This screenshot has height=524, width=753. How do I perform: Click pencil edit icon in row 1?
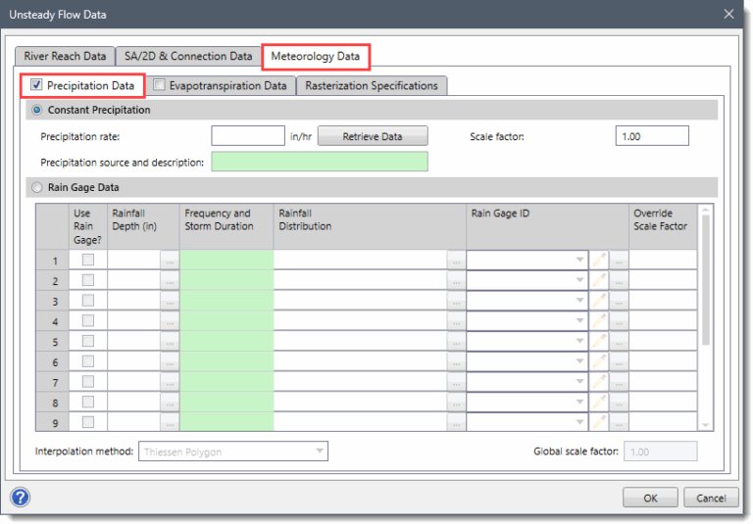[599, 261]
